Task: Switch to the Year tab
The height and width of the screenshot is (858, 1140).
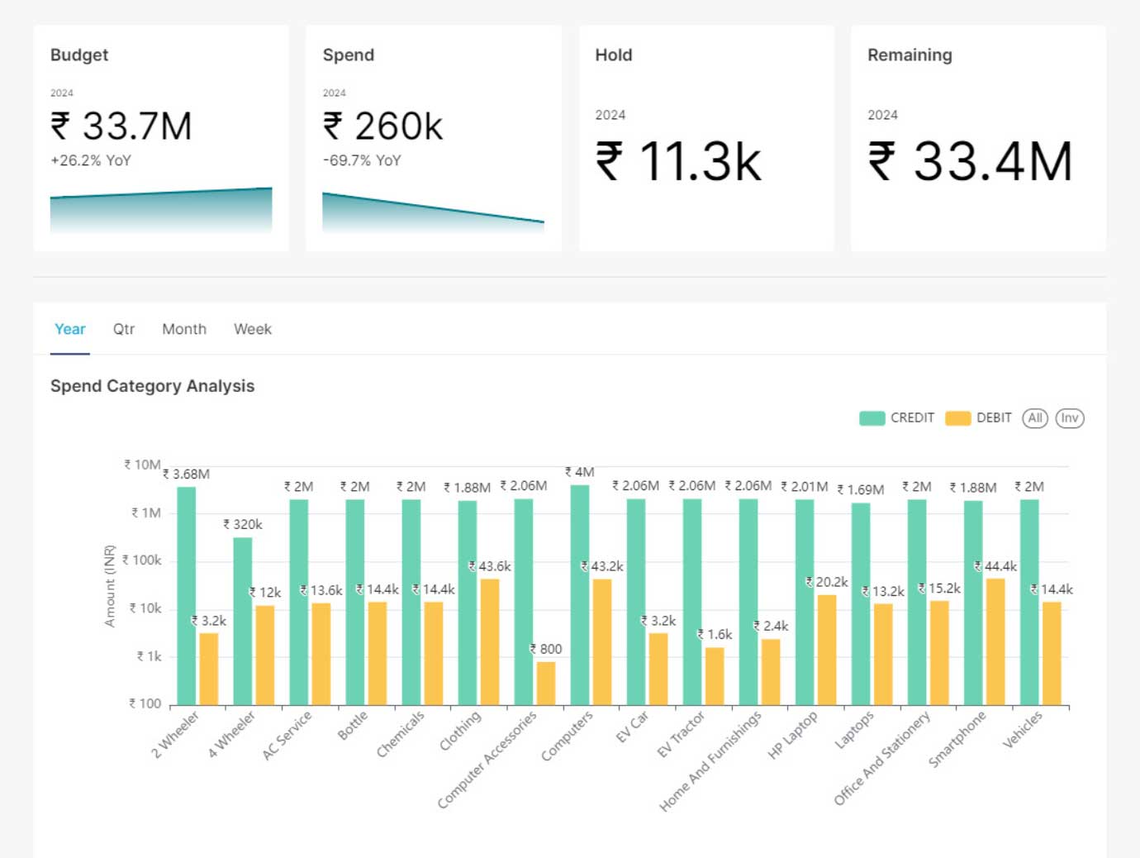Action: pyautogui.click(x=69, y=329)
